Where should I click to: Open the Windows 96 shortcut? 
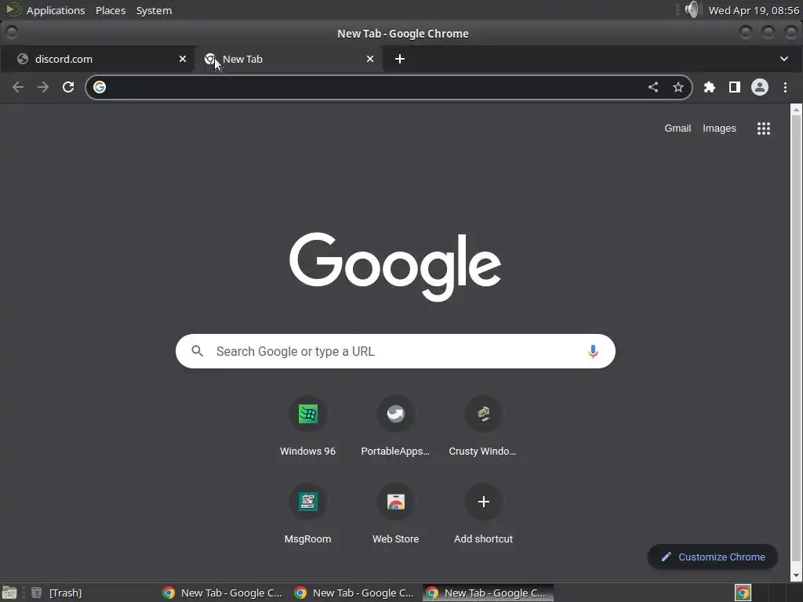tap(307, 426)
